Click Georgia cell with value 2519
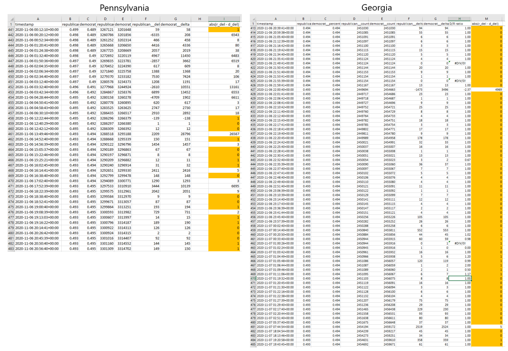Viewport: 508px width, 351px height. 409,327
